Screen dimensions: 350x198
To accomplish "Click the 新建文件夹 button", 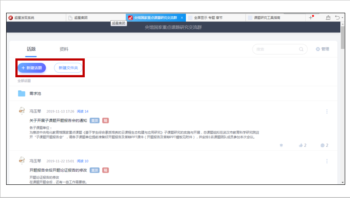I will pyautogui.click(x=68, y=68).
